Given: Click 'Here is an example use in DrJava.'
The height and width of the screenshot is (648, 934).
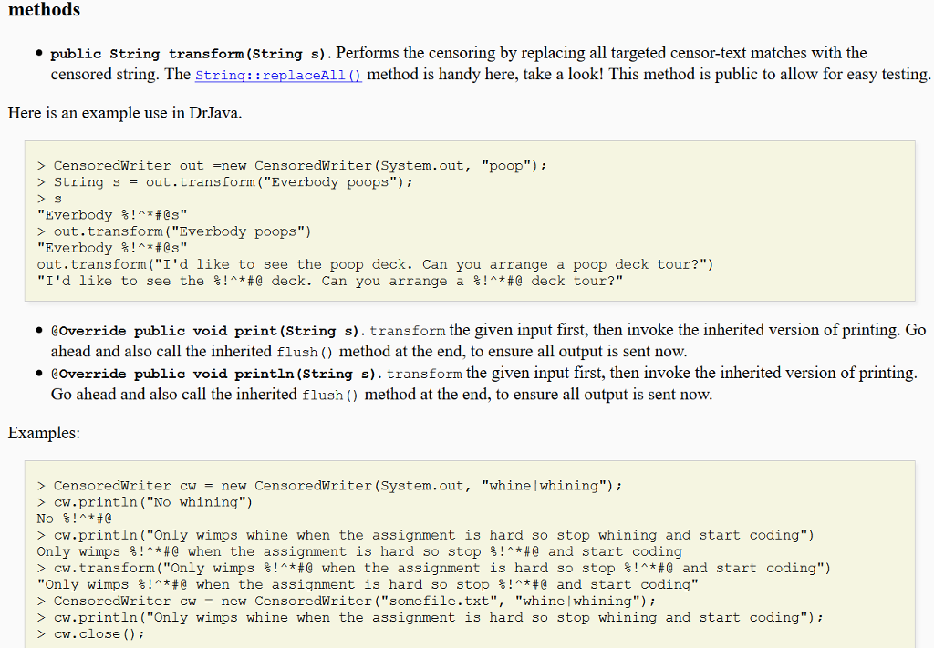Looking at the screenshot, I should 125,113.
